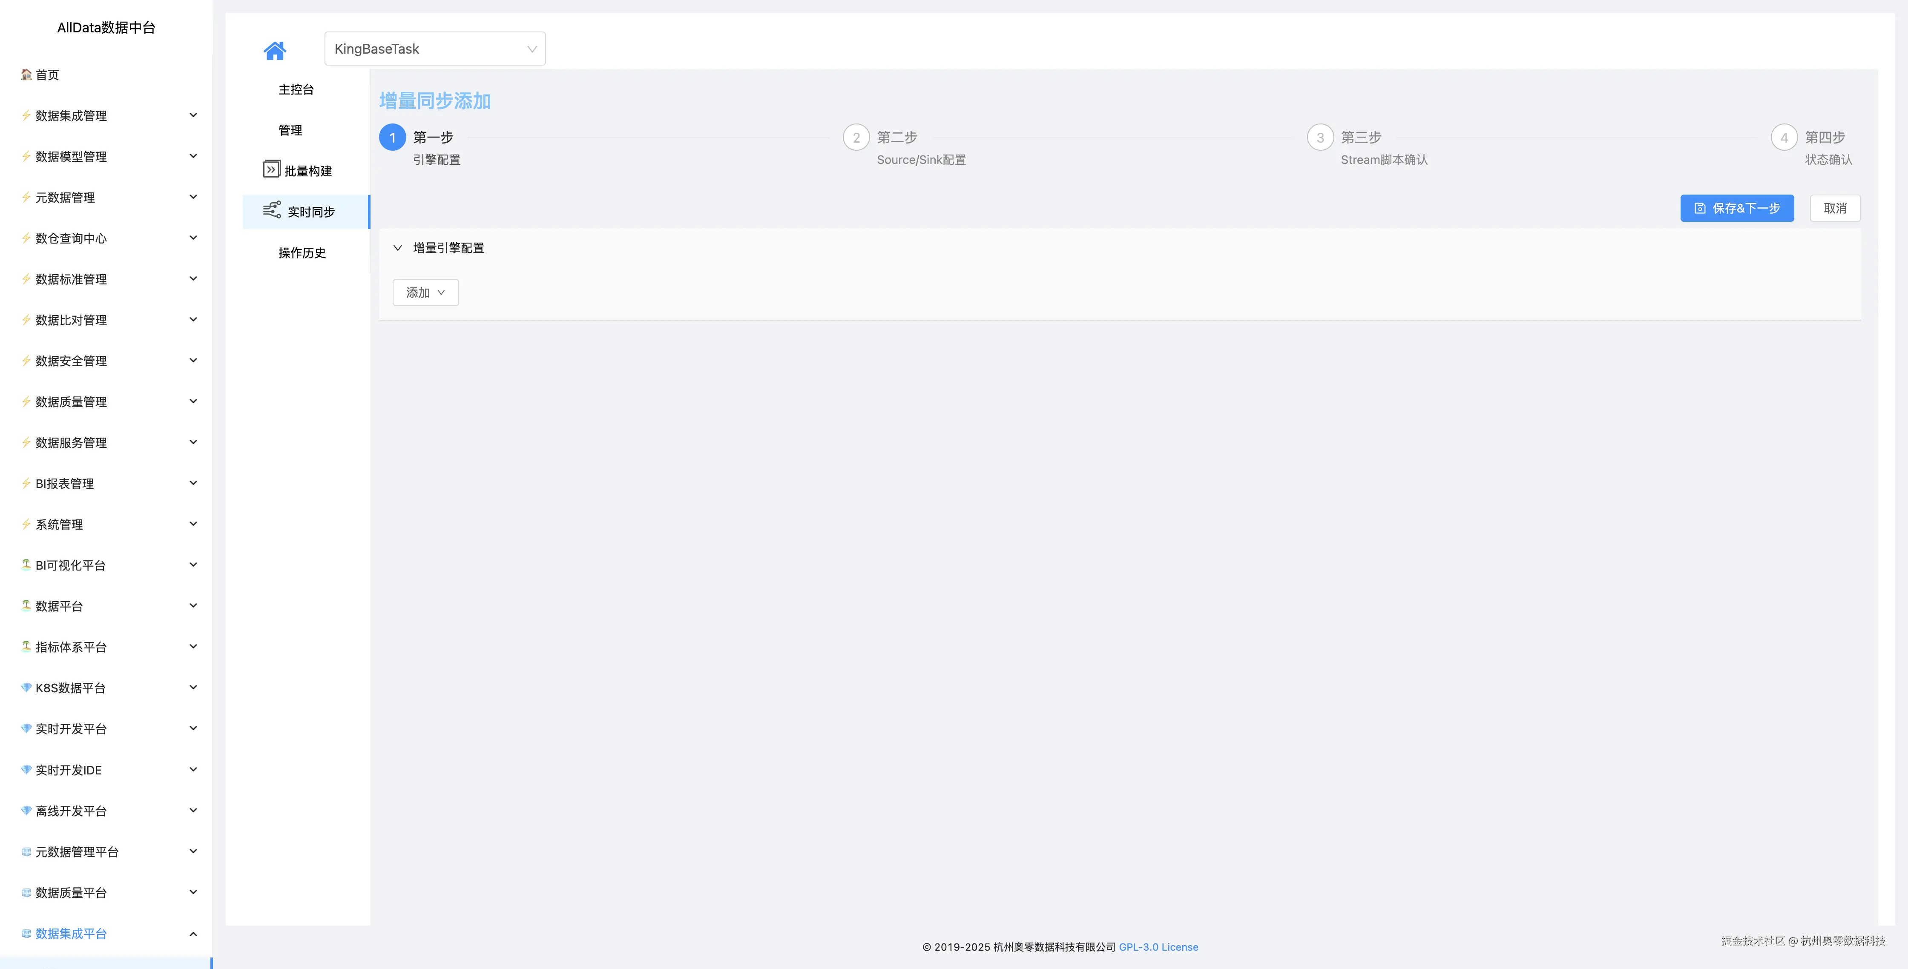This screenshot has height=969, width=1908.
Task: Click the step 1 circle indicator
Action: click(x=393, y=138)
